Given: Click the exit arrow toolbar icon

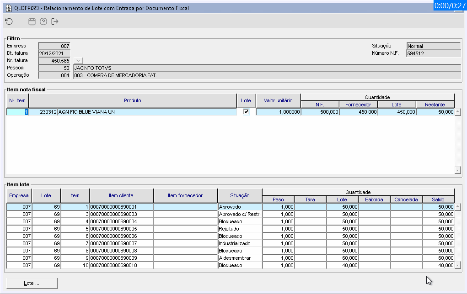Looking at the screenshot, I should [55, 21].
